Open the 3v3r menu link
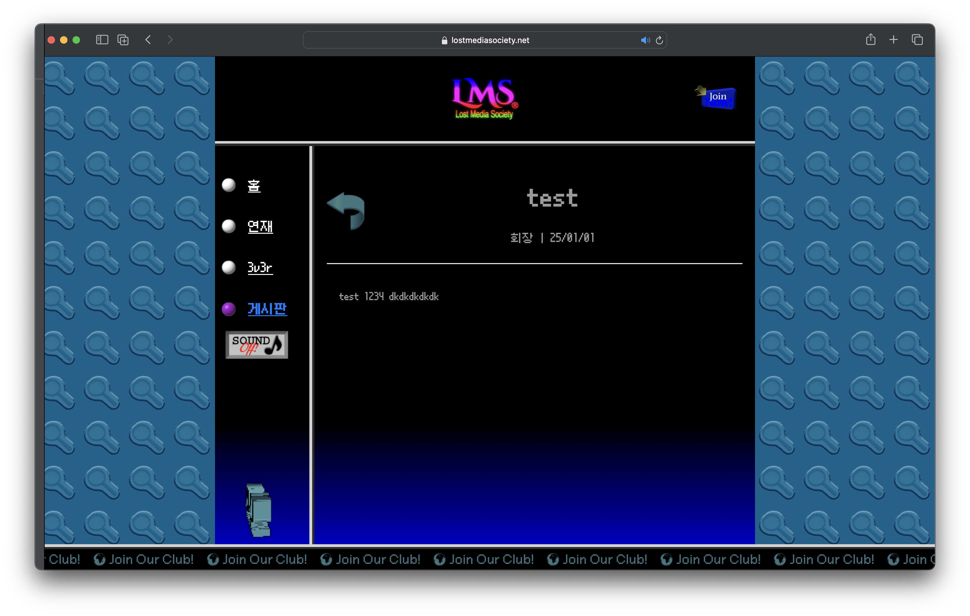Image resolution: width=970 pixels, height=616 pixels. click(260, 267)
